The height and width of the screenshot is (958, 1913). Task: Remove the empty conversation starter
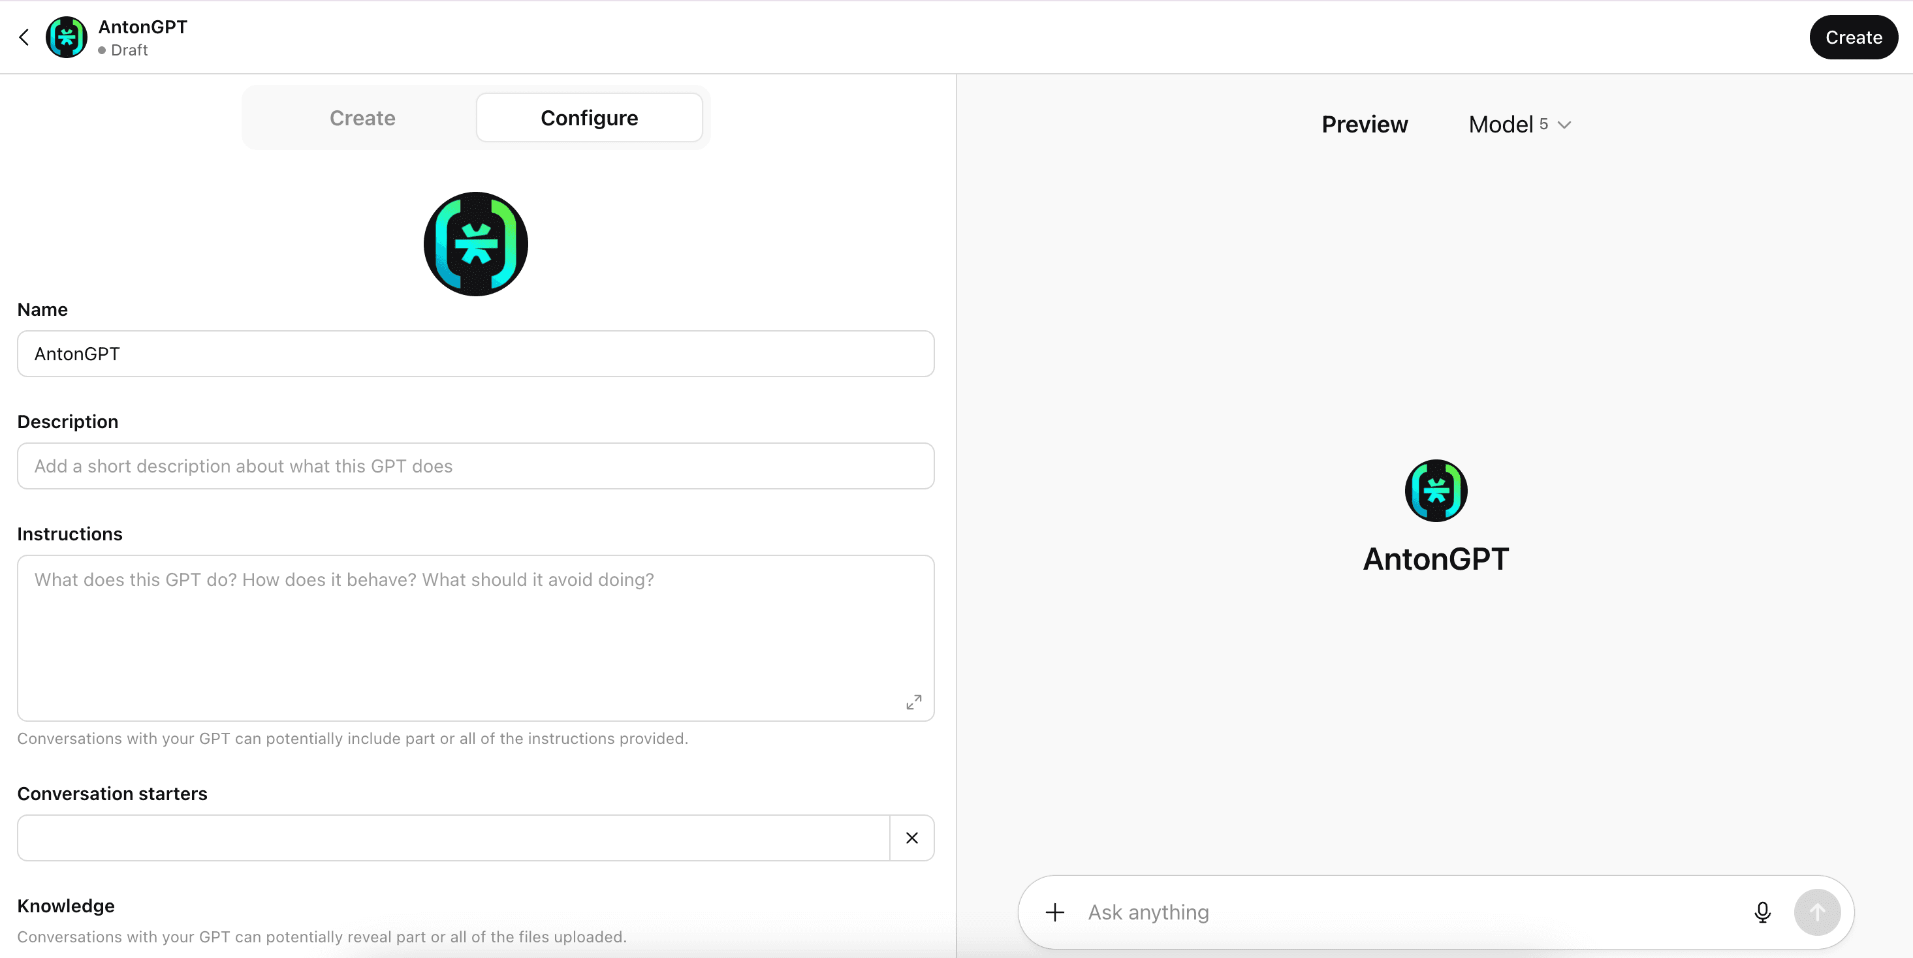(911, 838)
